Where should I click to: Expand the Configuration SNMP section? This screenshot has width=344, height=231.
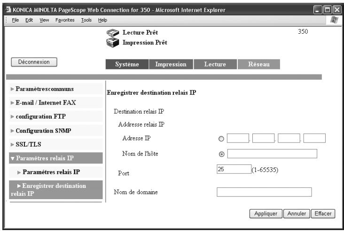(56, 131)
